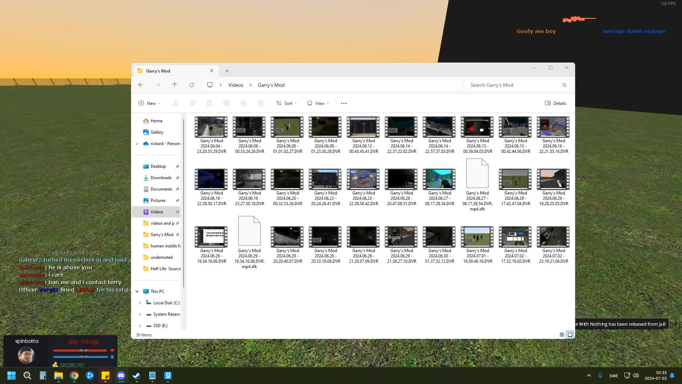This screenshot has height=384, width=682.
Task: Switch to compact list view via status bar
Action: (561, 335)
